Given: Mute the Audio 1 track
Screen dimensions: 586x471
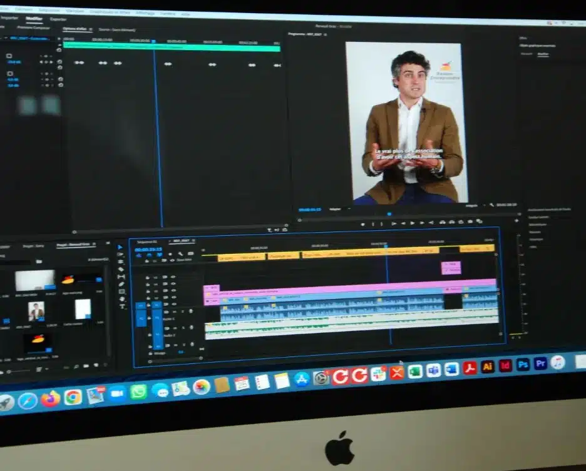Looking at the screenshot, I should click(x=175, y=311).
